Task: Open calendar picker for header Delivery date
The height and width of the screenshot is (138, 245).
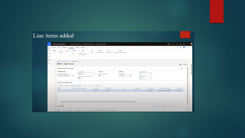Action: coord(130,75)
